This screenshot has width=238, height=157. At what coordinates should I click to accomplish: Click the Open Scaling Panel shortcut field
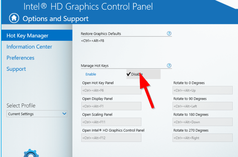[111, 122]
